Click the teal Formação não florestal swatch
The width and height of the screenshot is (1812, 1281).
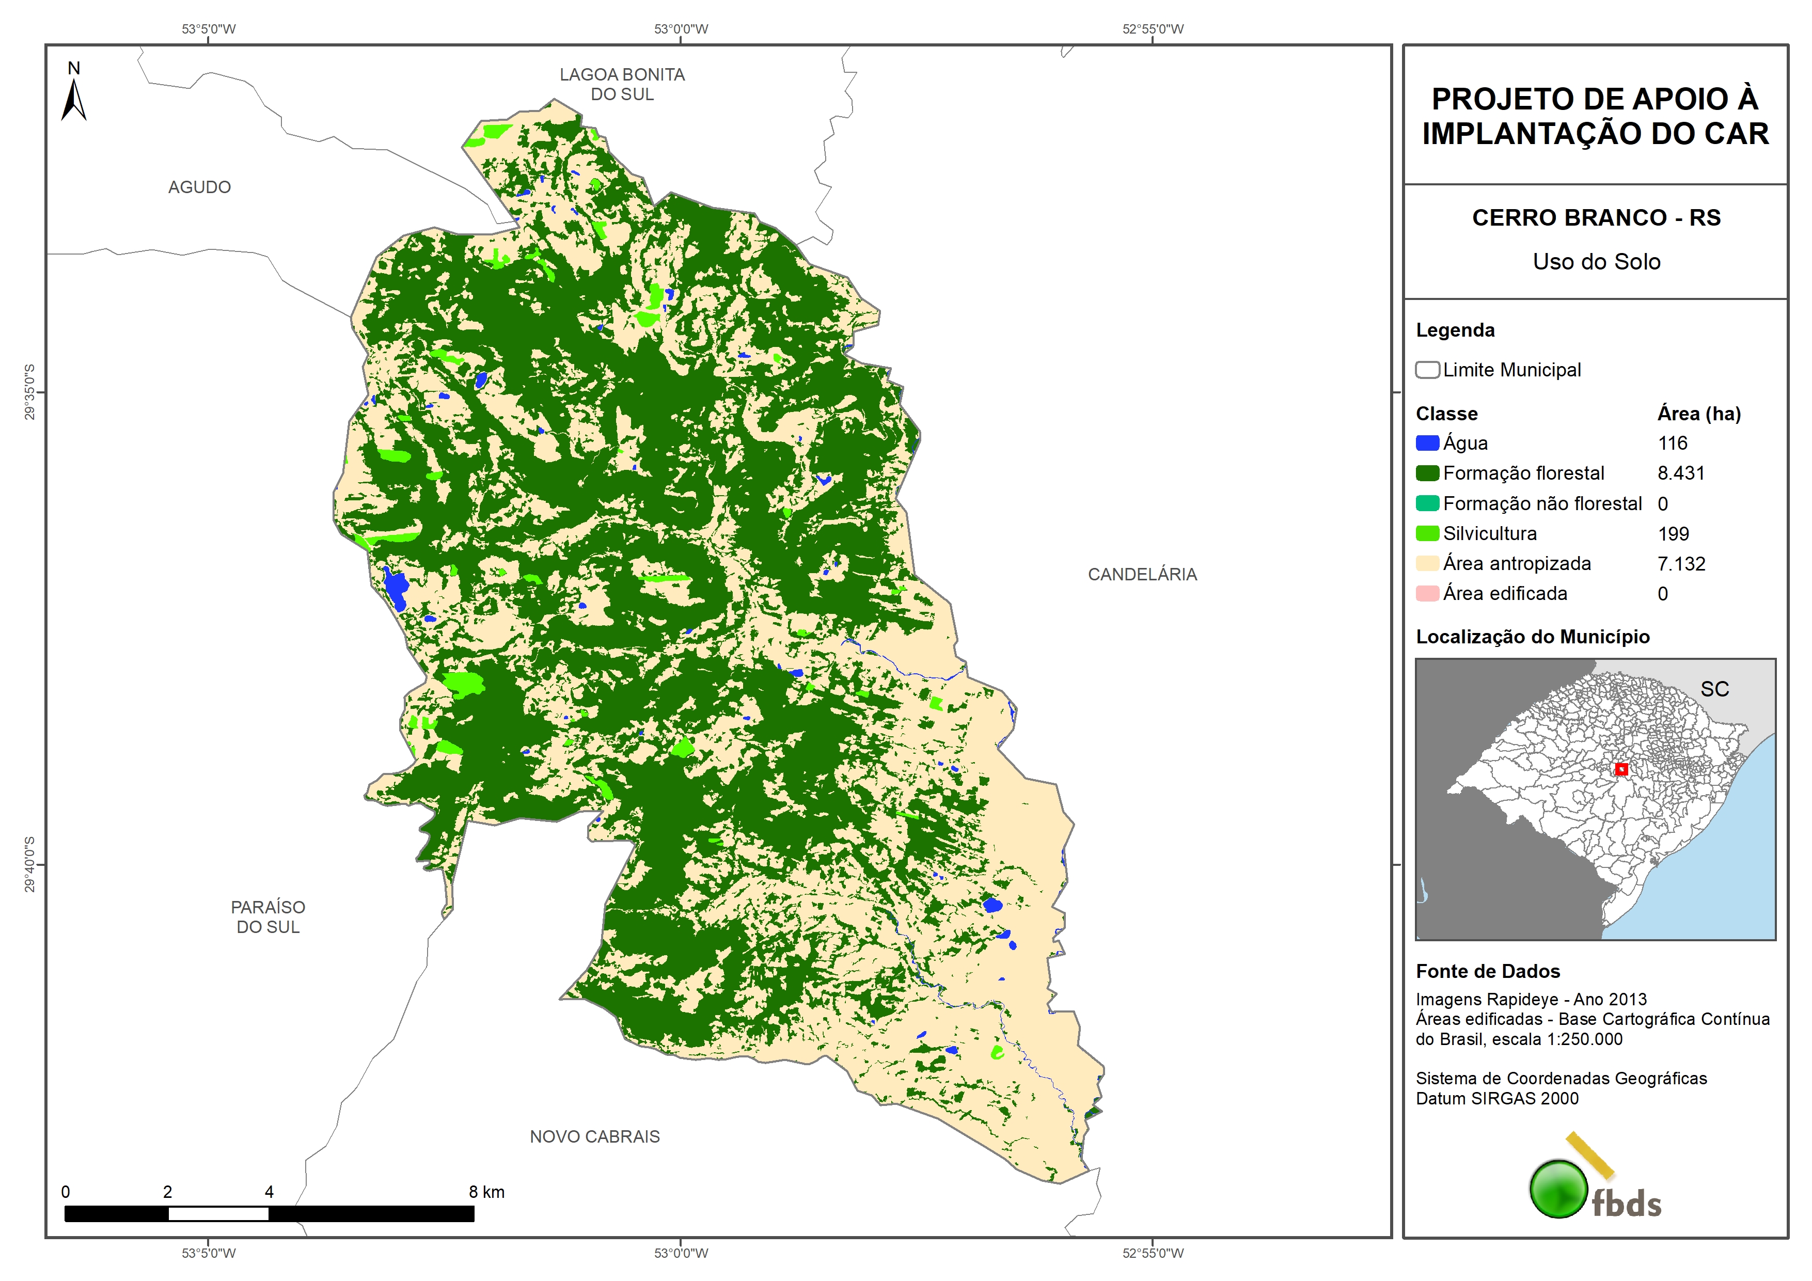click(1427, 503)
